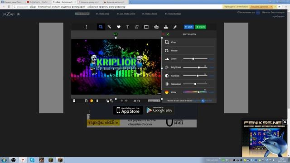290x163 pixels.
Task: Open the three-dot more options menu
Action: (x=86, y=27)
